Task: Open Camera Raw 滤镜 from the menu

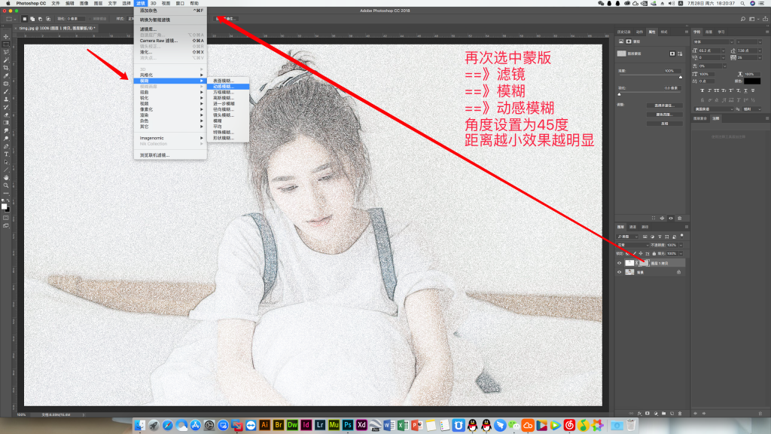Action: (x=170, y=41)
